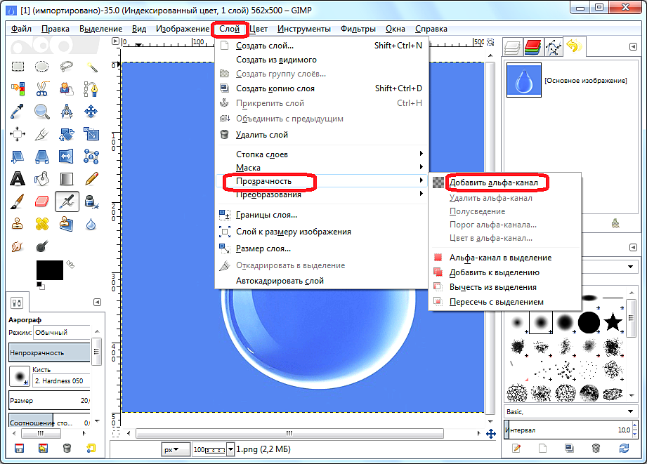Select the Zoom magnifier tool
The height and width of the screenshot is (464, 647).
[x=41, y=112]
